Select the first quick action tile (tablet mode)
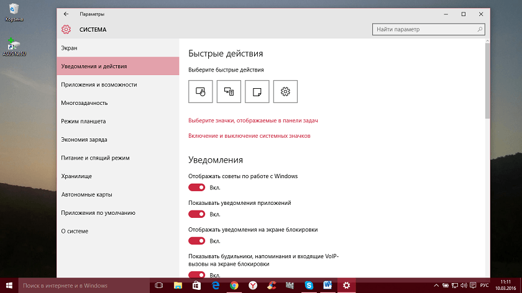 tap(200, 91)
